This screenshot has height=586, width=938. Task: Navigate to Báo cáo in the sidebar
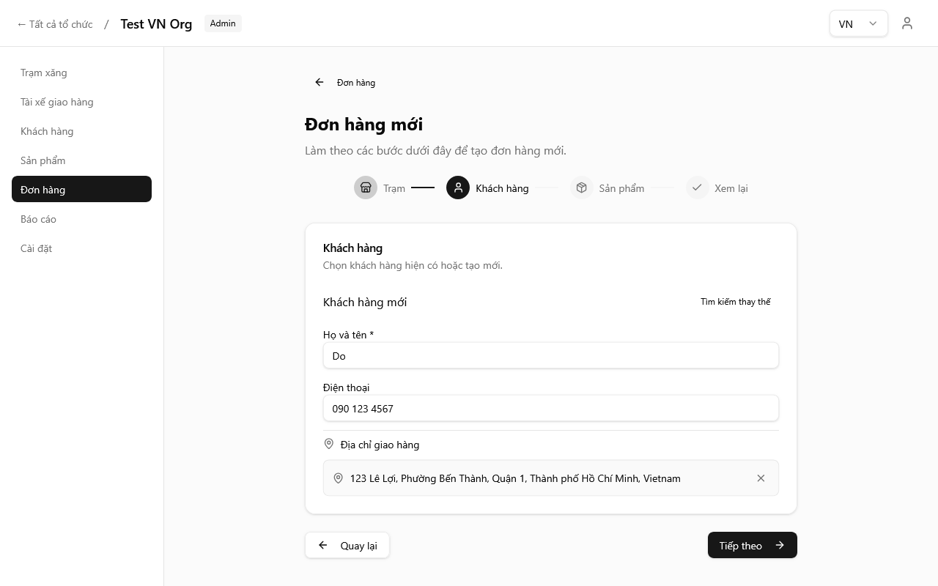point(38,219)
